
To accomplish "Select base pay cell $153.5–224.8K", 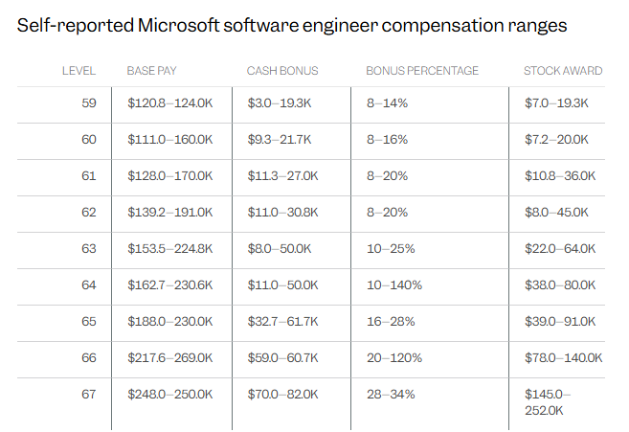I will (170, 249).
